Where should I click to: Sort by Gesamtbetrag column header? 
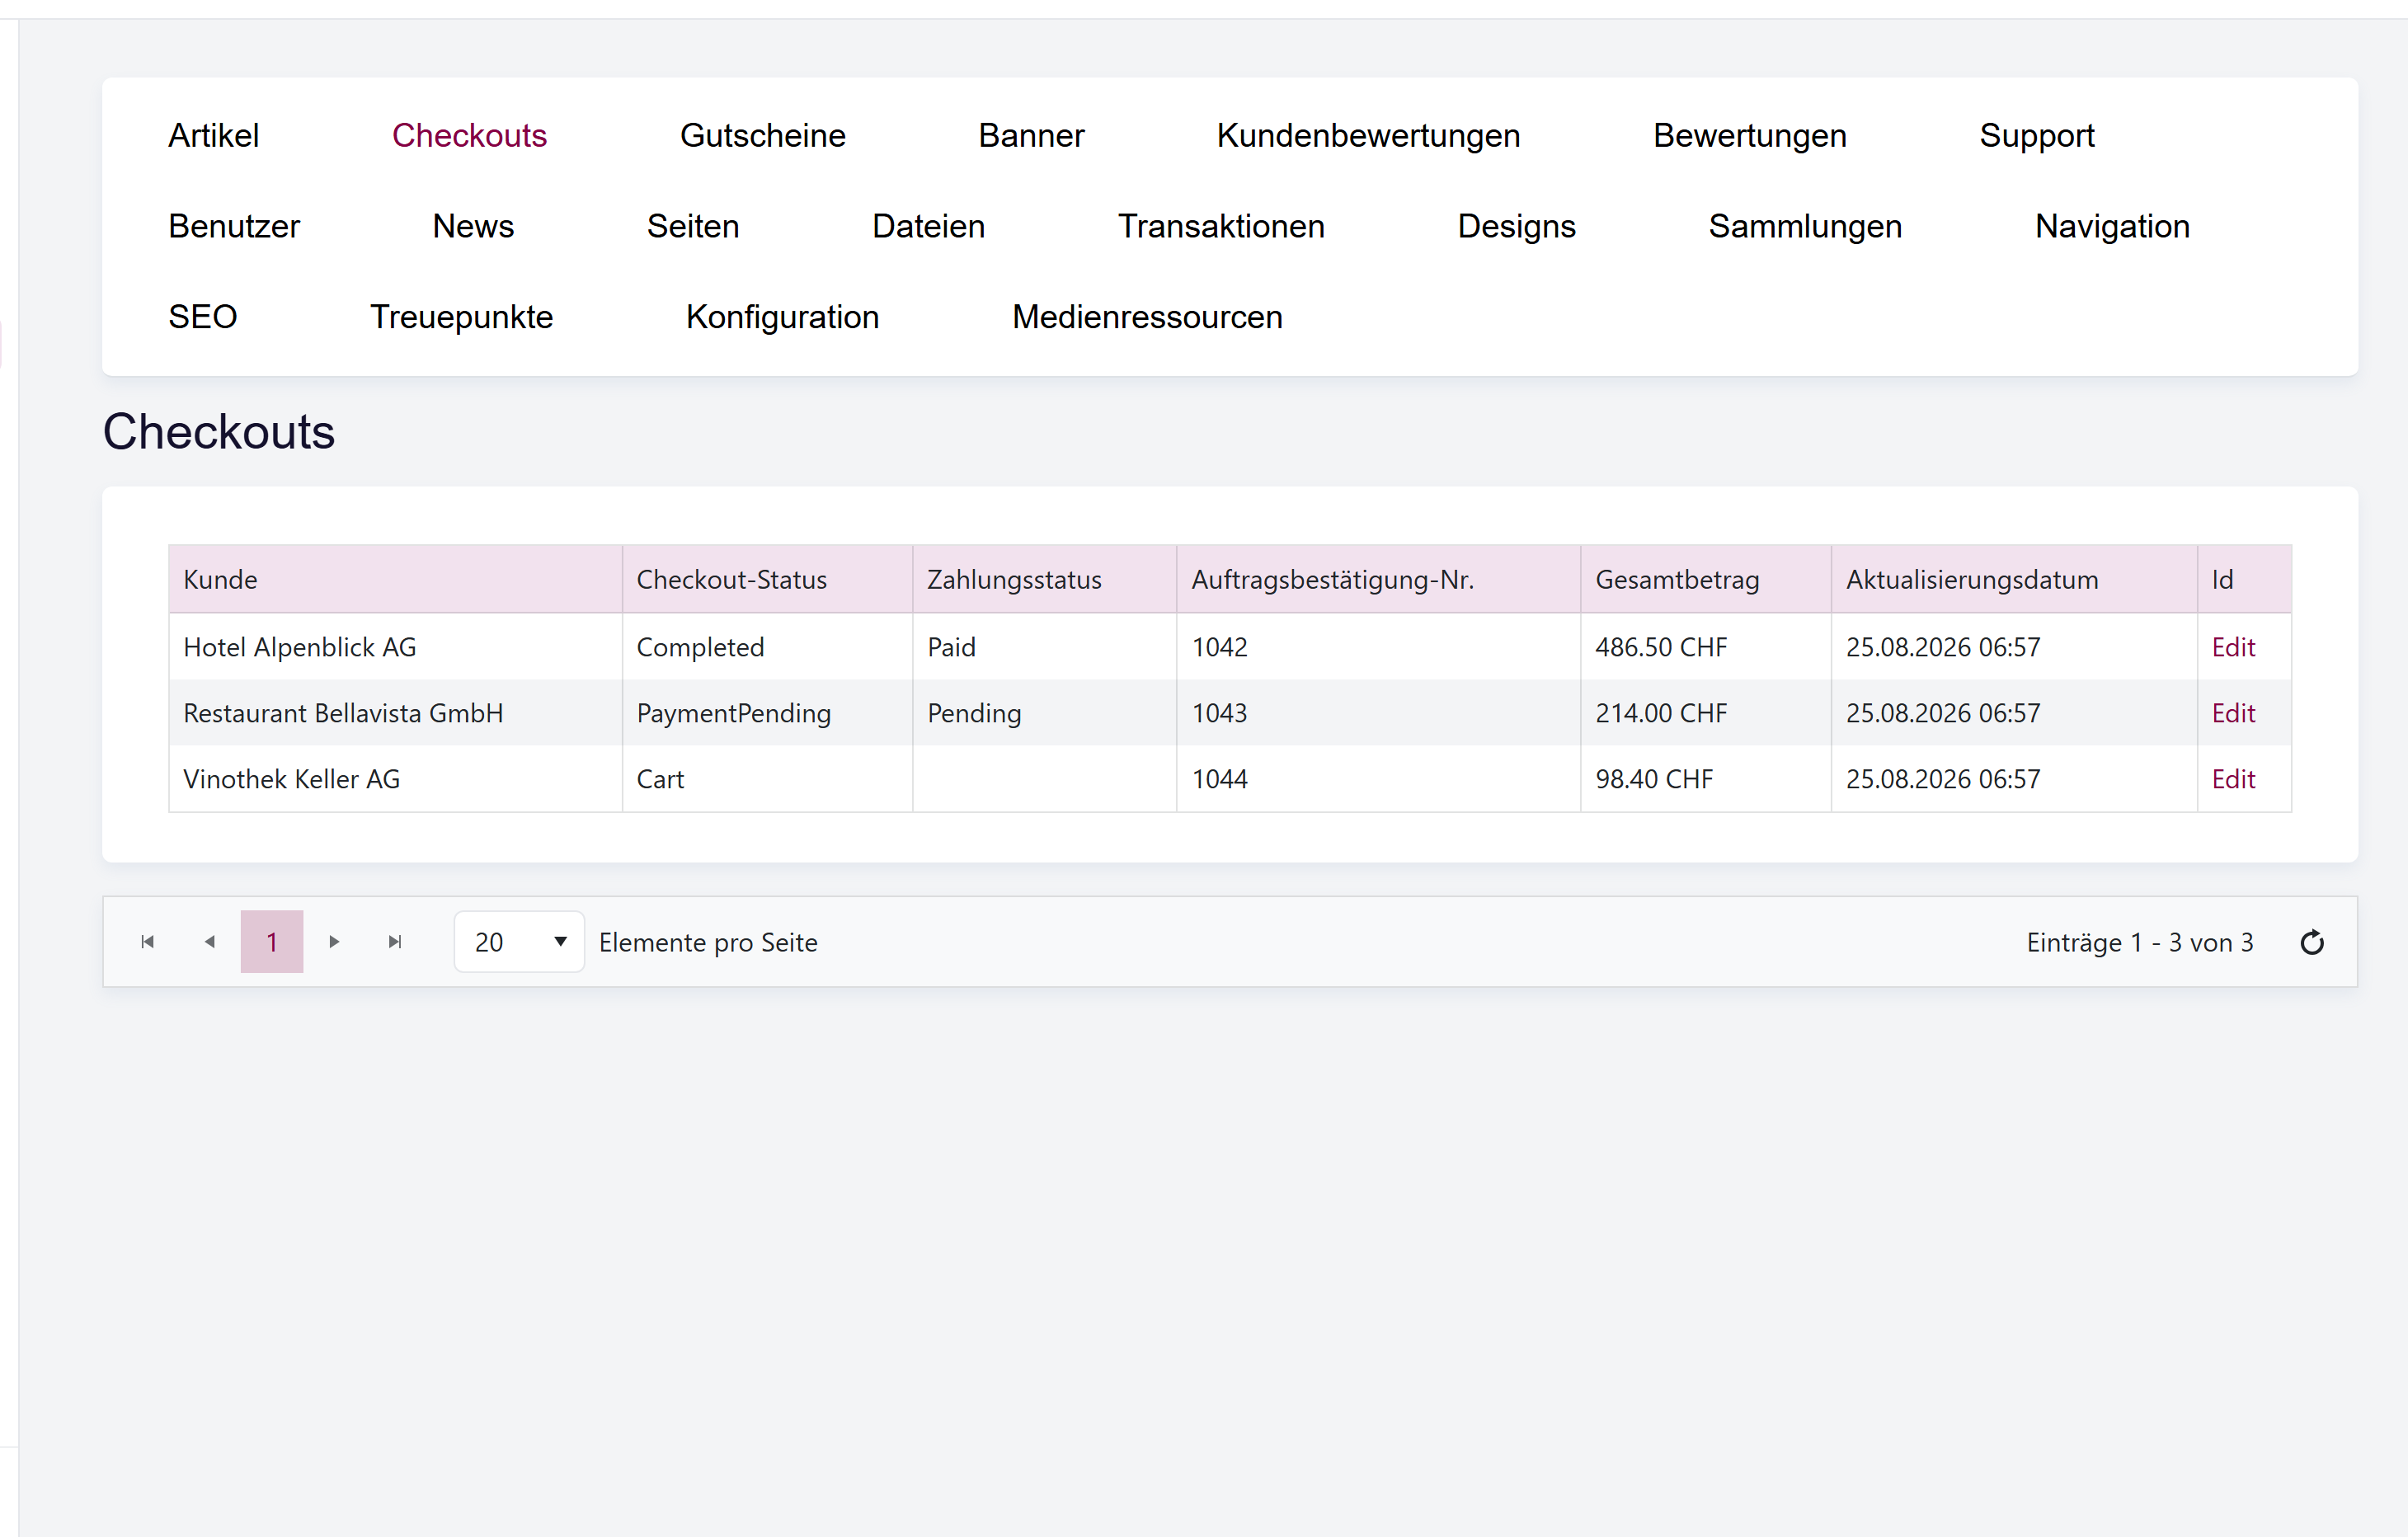point(1705,580)
